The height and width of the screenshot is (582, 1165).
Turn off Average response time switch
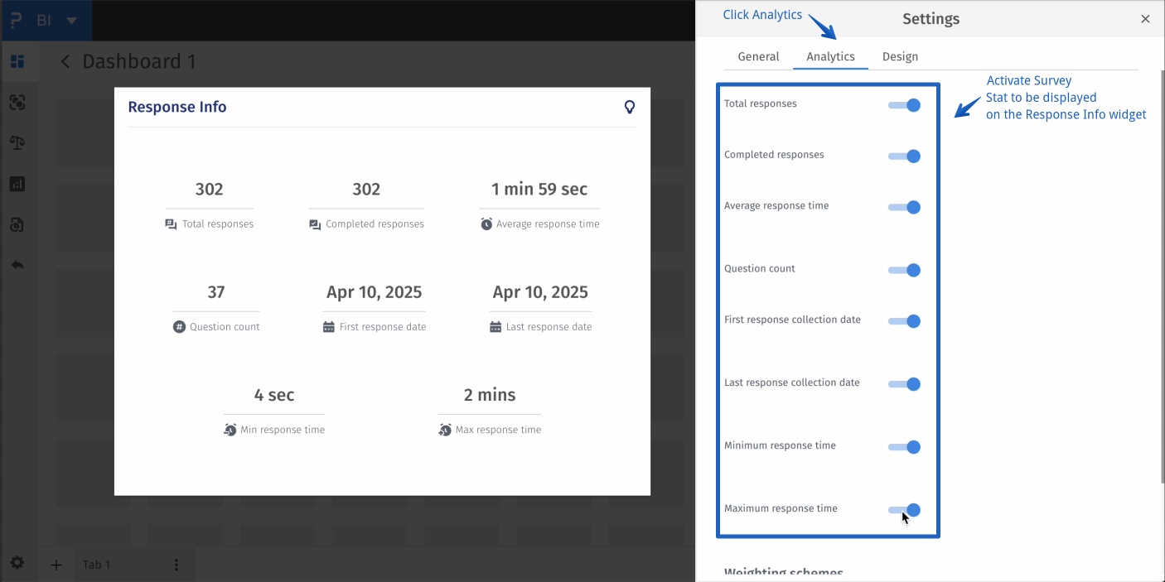tap(904, 207)
